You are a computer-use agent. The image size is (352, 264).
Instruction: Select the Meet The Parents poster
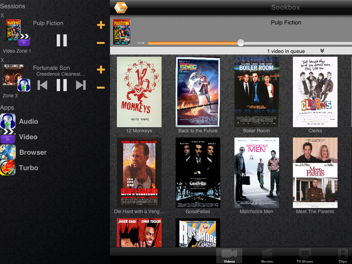click(315, 172)
